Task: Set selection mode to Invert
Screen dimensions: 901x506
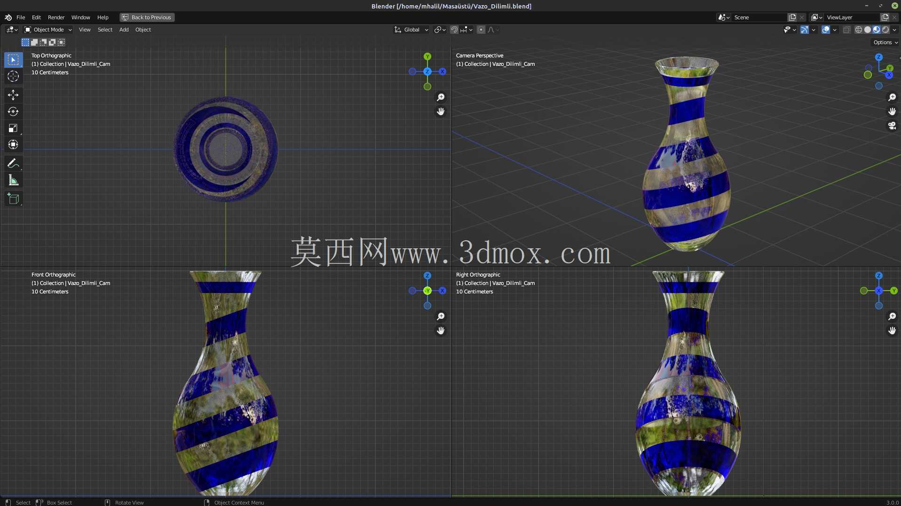Action: [x=52, y=42]
